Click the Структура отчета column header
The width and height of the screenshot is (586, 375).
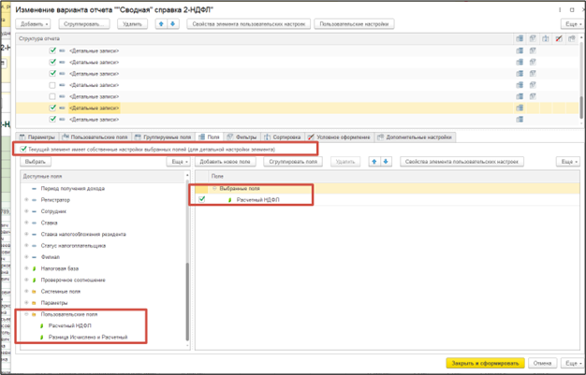[x=265, y=39]
